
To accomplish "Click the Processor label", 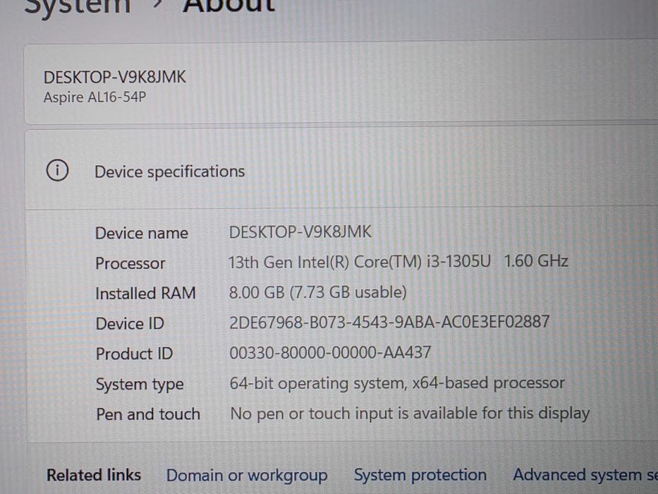I will pos(130,263).
